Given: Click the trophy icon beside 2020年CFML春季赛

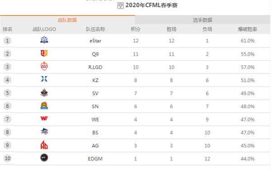Looking at the screenshot, I should tap(121, 5).
